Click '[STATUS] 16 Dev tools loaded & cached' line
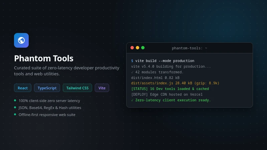Screen dimensions: 267x150 click(x=170, y=89)
